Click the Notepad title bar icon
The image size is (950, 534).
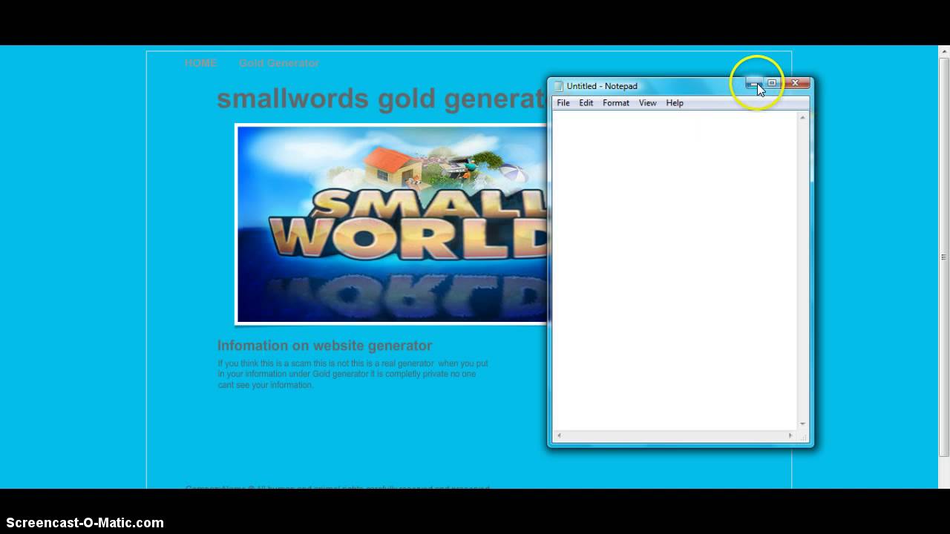tap(559, 86)
